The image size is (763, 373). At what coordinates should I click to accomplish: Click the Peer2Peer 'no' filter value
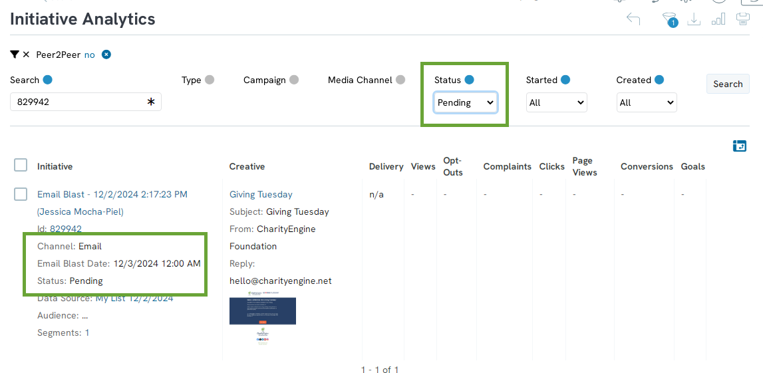[x=90, y=55]
